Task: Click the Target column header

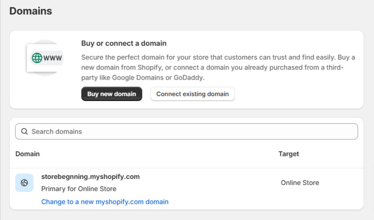Action: click(x=288, y=154)
